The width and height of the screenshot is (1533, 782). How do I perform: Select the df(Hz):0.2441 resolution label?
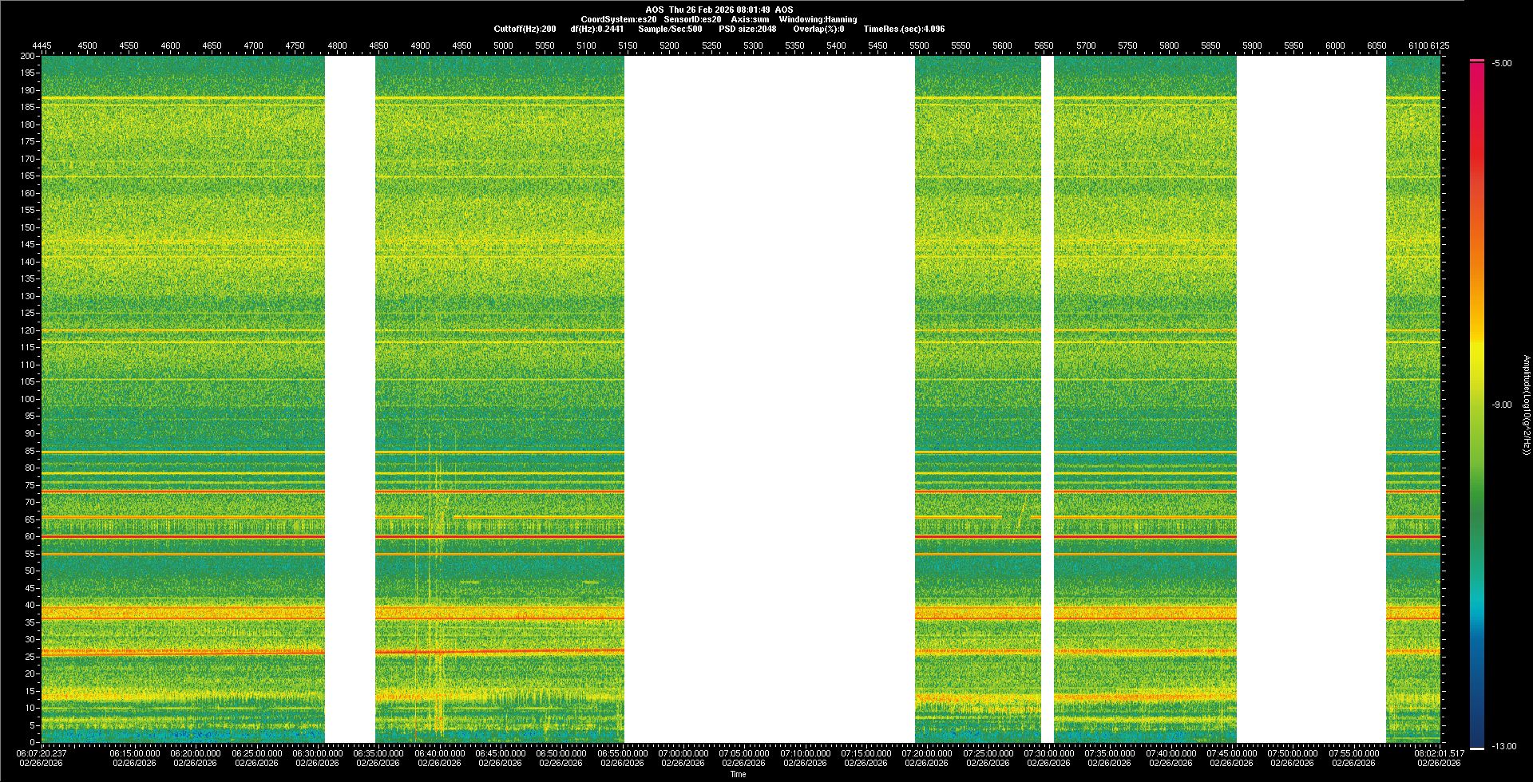coord(596,29)
